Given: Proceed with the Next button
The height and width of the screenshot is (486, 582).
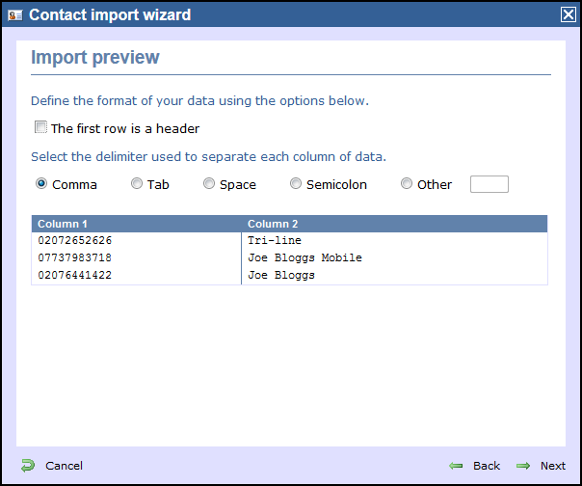Looking at the screenshot, I should 553,466.
